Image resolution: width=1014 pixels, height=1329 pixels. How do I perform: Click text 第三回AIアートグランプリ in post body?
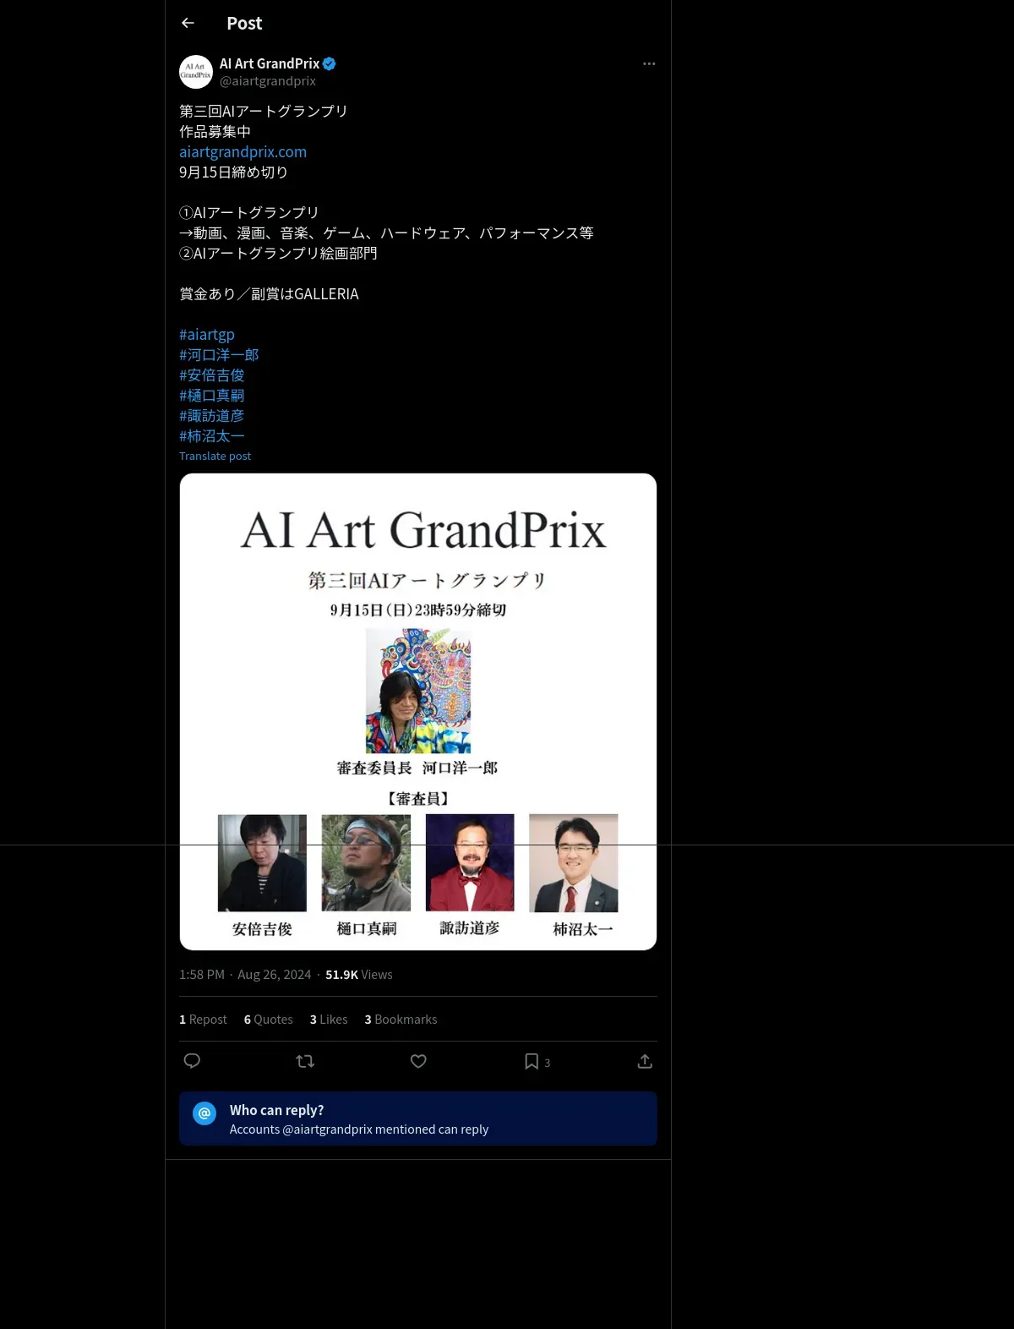coord(264,112)
